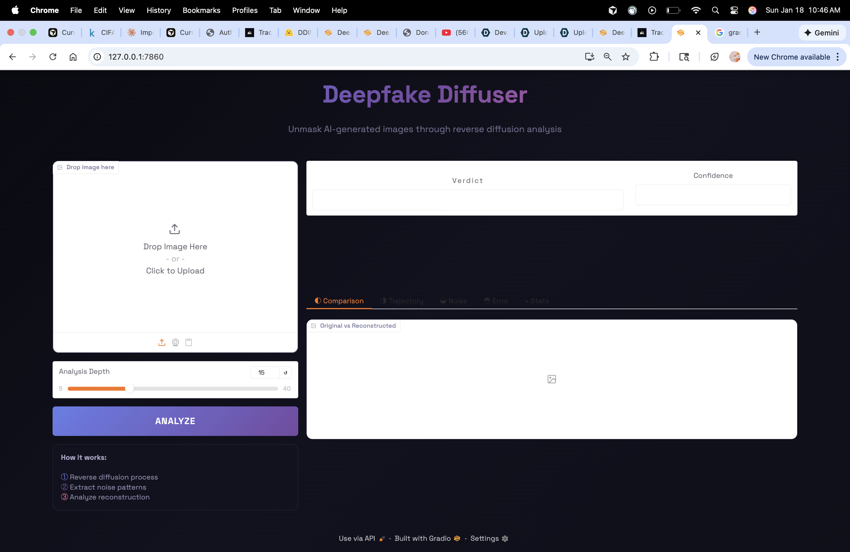Select the clipboard paste source icon
Viewport: 850px width, 552px height.
tap(189, 342)
